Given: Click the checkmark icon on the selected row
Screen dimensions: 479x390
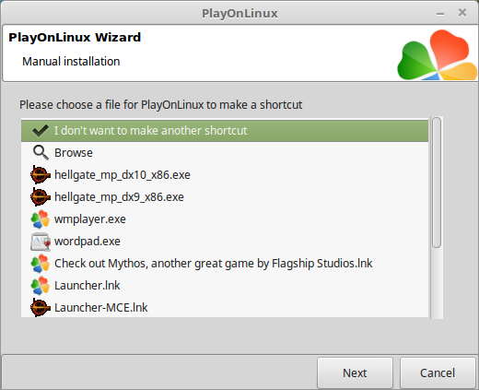Looking at the screenshot, I should tap(41, 131).
